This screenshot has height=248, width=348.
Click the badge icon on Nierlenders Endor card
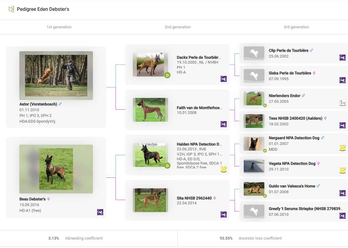(x=342, y=103)
